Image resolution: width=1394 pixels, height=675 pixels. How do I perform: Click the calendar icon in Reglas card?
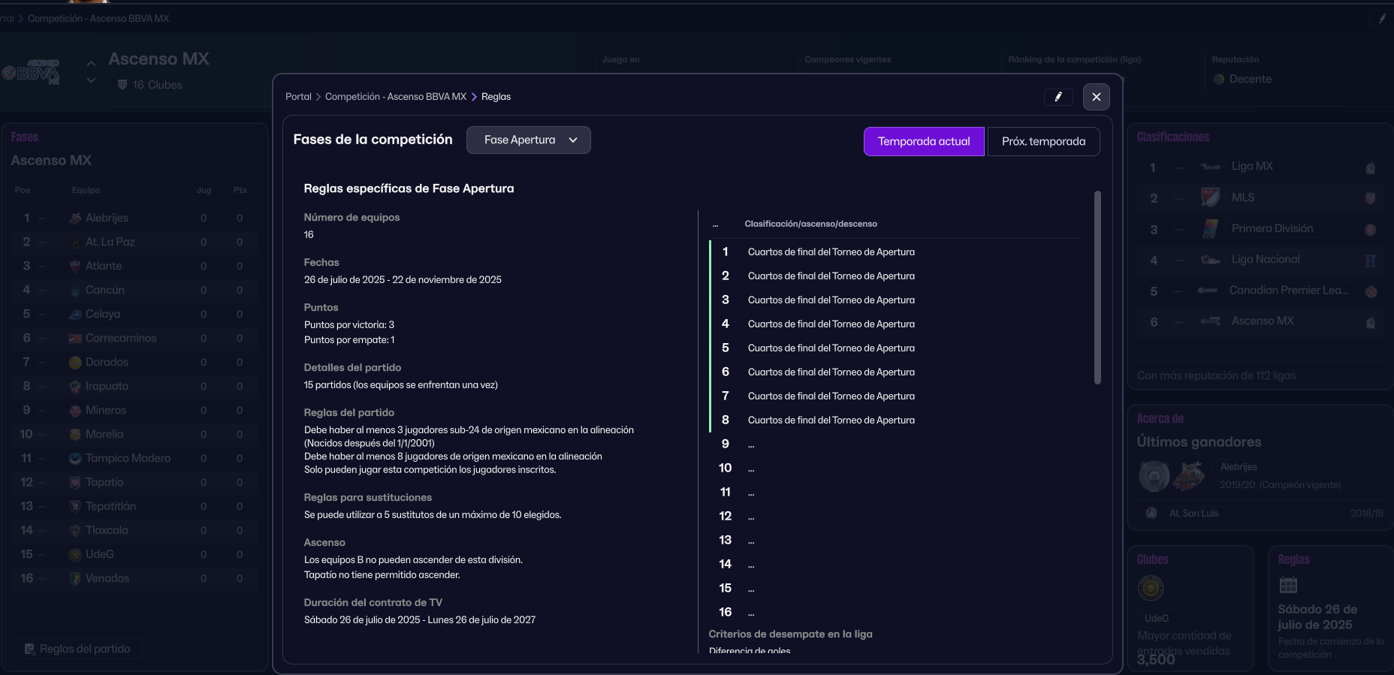click(1288, 584)
